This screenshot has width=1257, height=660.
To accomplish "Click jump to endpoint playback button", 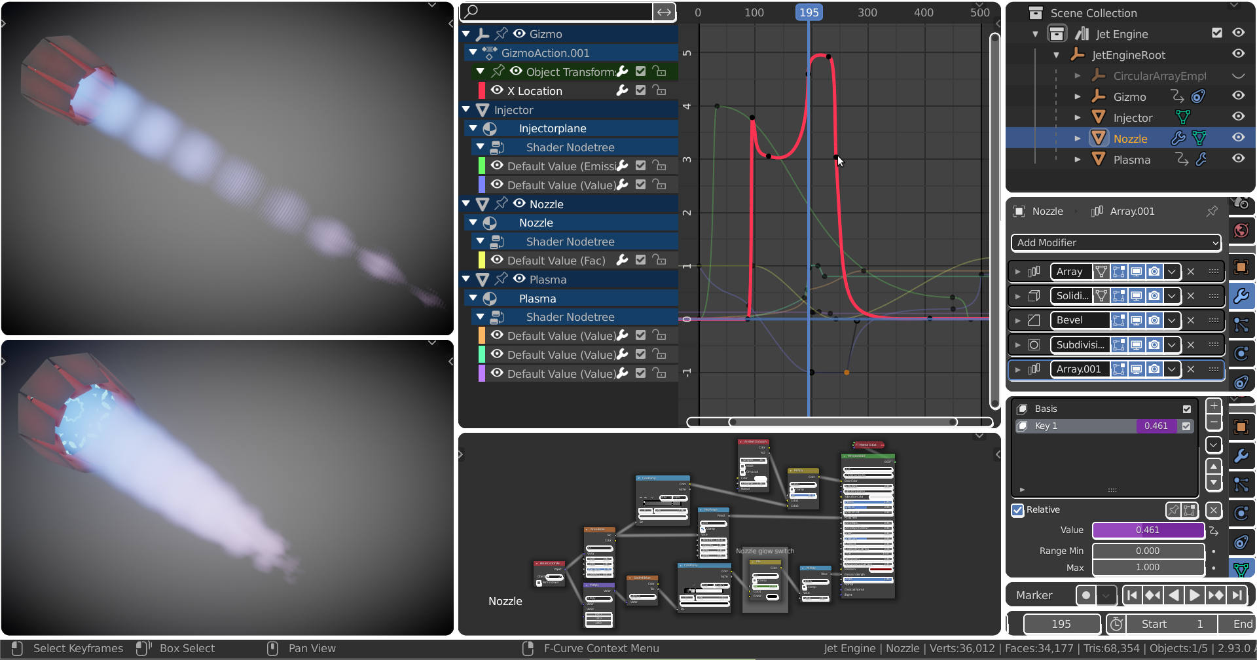I will coord(1238,595).
